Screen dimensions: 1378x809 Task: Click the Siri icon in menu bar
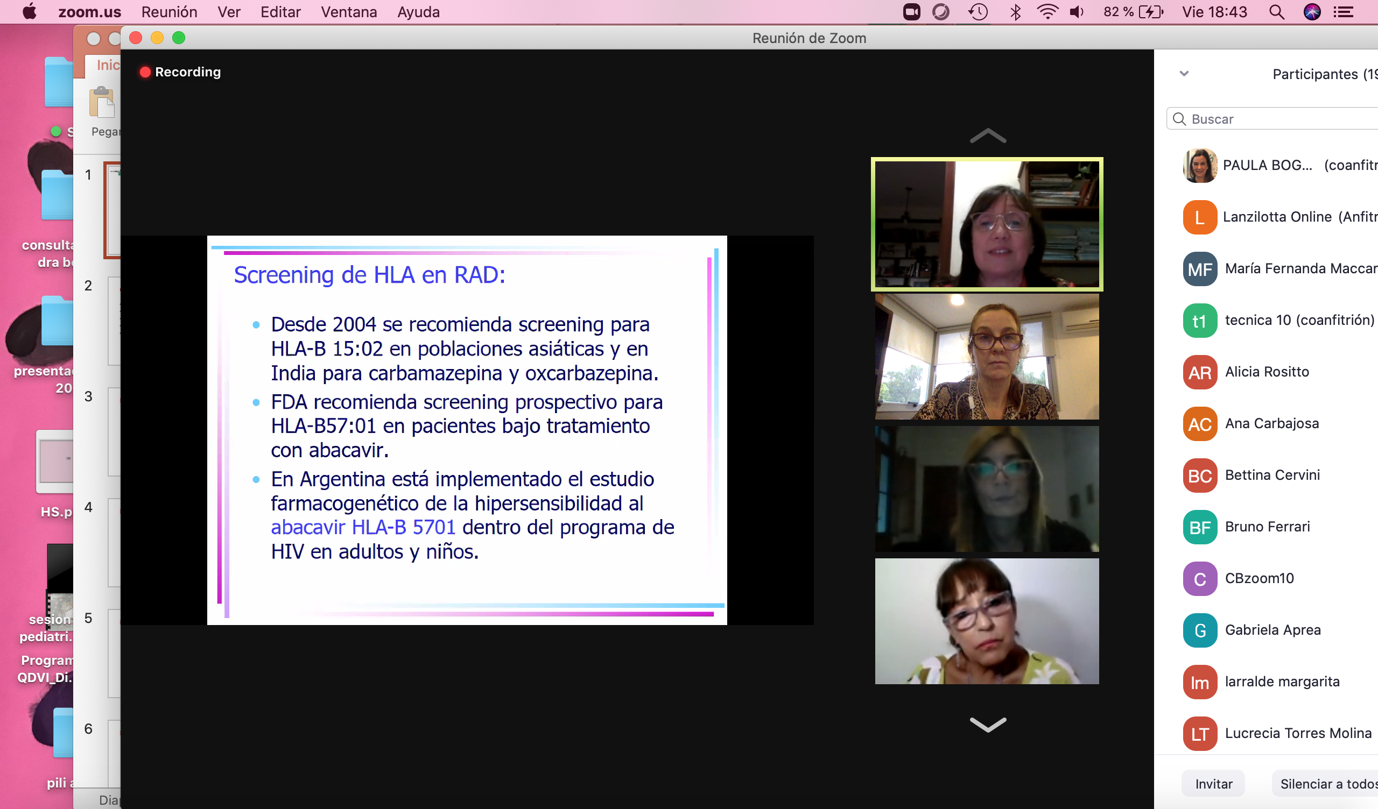1312,12
